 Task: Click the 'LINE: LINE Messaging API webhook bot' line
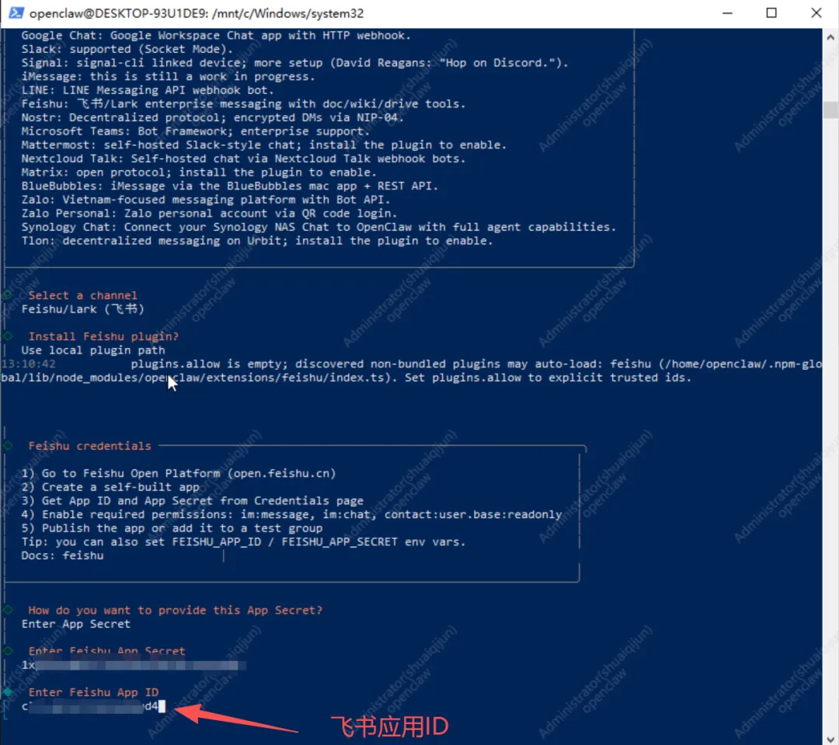pos(148,90)
